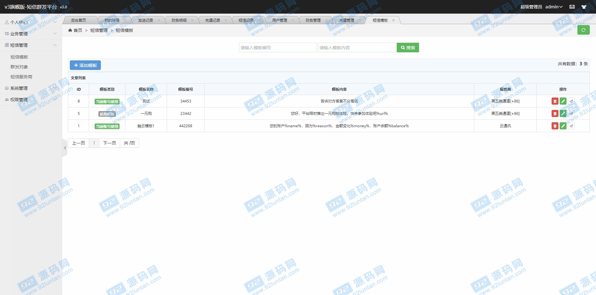
Task: Collapse the sidebar with left arrow handle
Action: [x=65, y=148]
